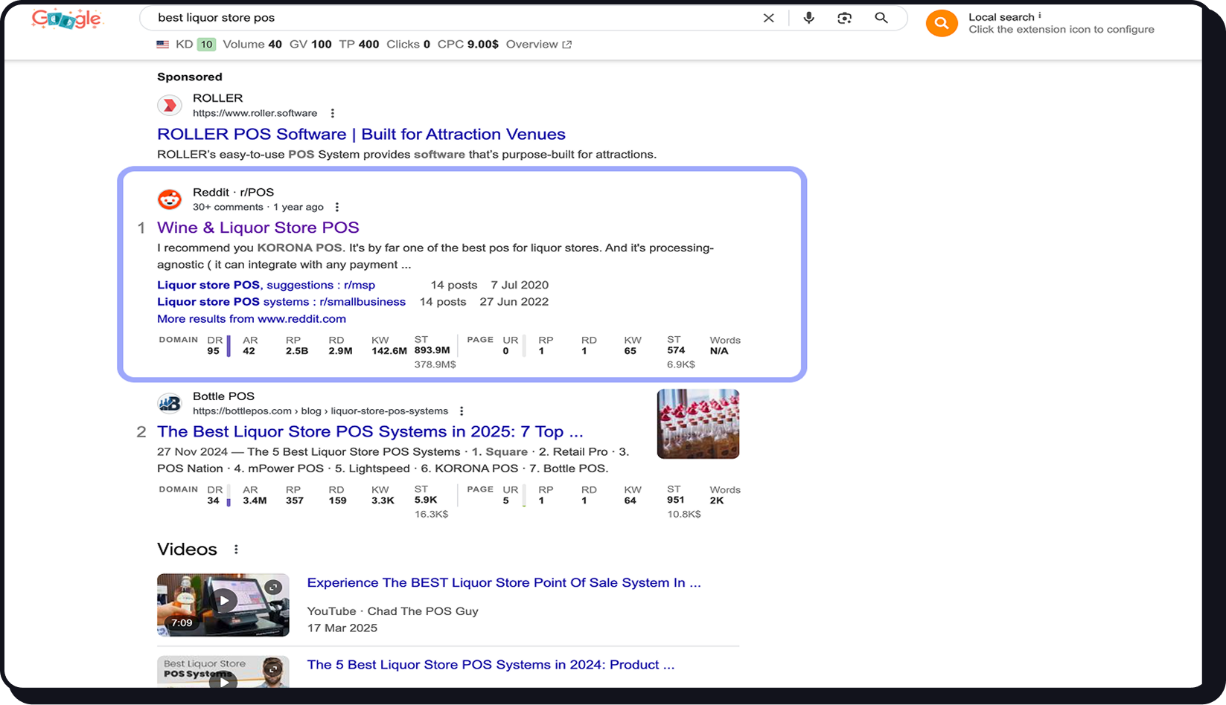Click the bottles thumbnail image of the Bottle POS result
This screenshot has width=1226, height=705.
pyautogui.click(x=698, y=424)
